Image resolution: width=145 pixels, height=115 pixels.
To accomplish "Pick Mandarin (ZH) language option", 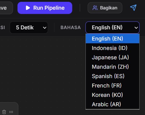I will pyautogui.click(x=112, y=67).
